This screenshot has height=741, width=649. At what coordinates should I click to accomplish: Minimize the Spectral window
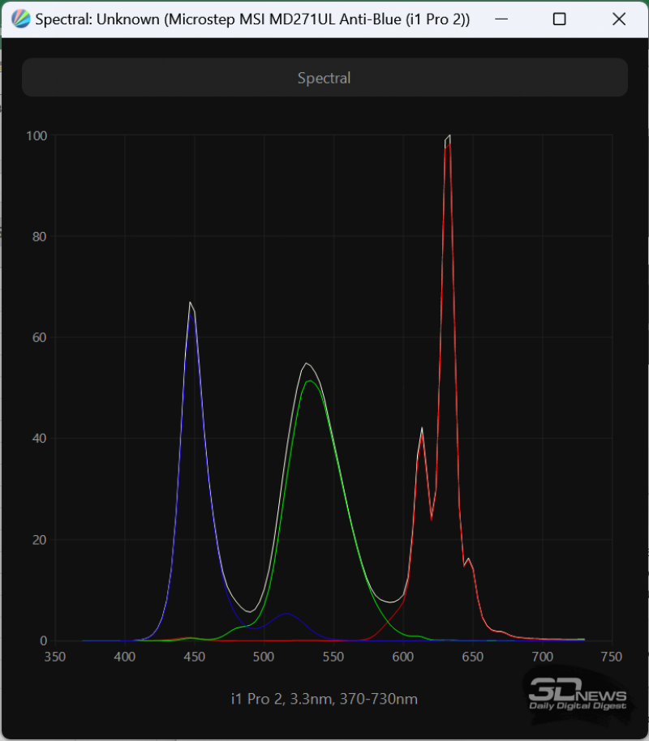point(501,19)
